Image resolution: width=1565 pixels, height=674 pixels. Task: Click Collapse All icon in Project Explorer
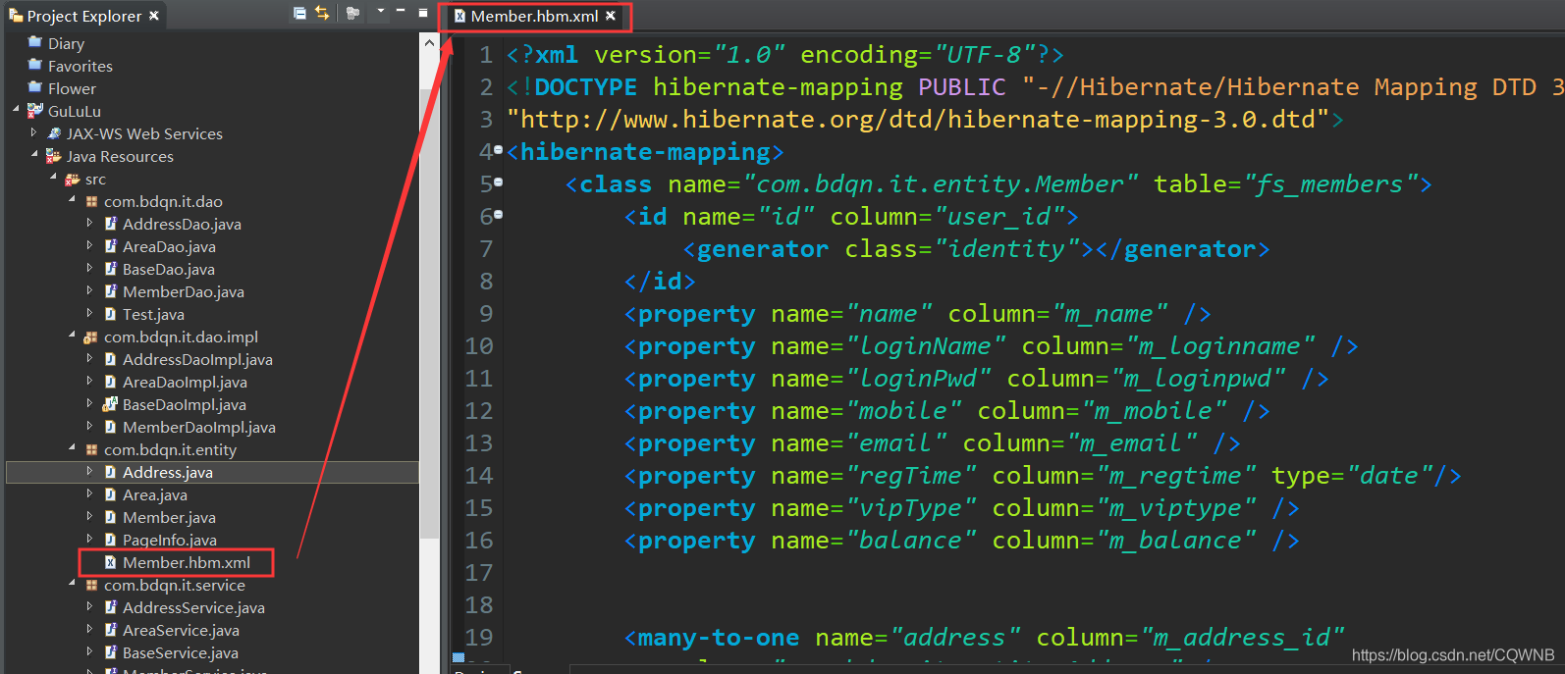(299, 13)
